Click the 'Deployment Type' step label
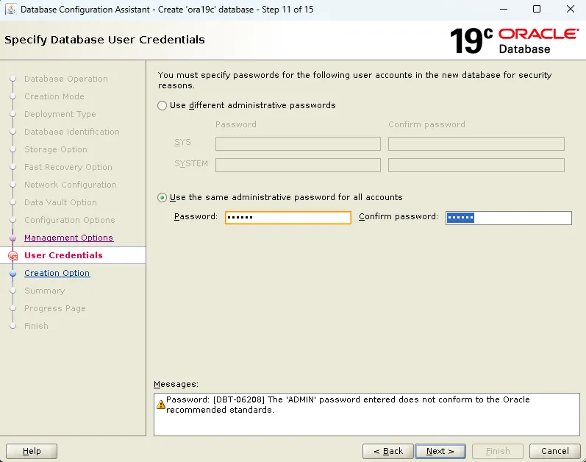Screen dimensions: 586x462 [x=60, y=114]
